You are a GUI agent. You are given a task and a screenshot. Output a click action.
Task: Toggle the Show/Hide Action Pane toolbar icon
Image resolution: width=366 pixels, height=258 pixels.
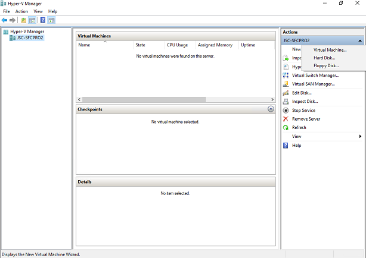coord(51,20)
